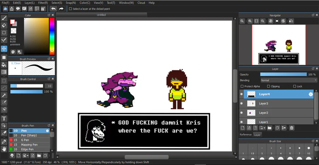Hide Layer3 visibility dot
319x165 pixels.
[241, 104]
